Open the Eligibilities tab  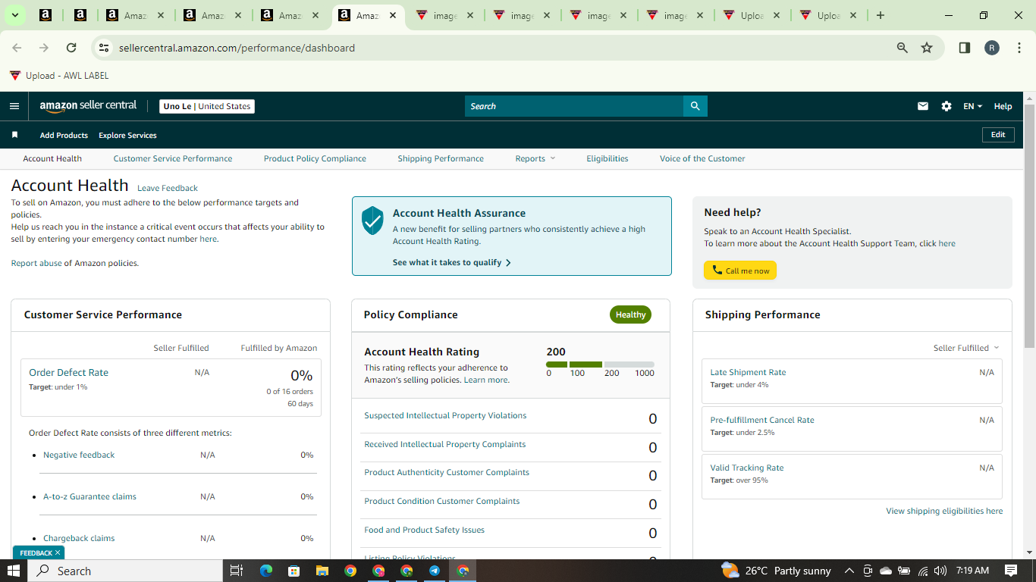607,158
